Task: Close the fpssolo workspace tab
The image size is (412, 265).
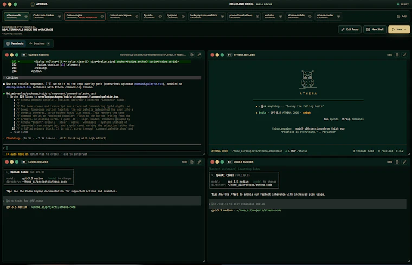Action: 160,16
